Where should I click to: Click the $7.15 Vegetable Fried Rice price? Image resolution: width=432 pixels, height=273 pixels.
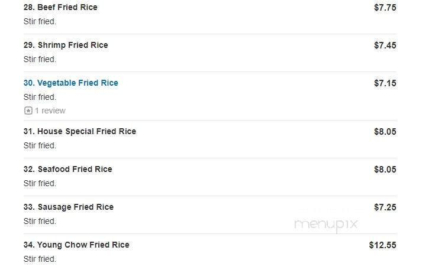pyautogui.click(x=385, y=83)
